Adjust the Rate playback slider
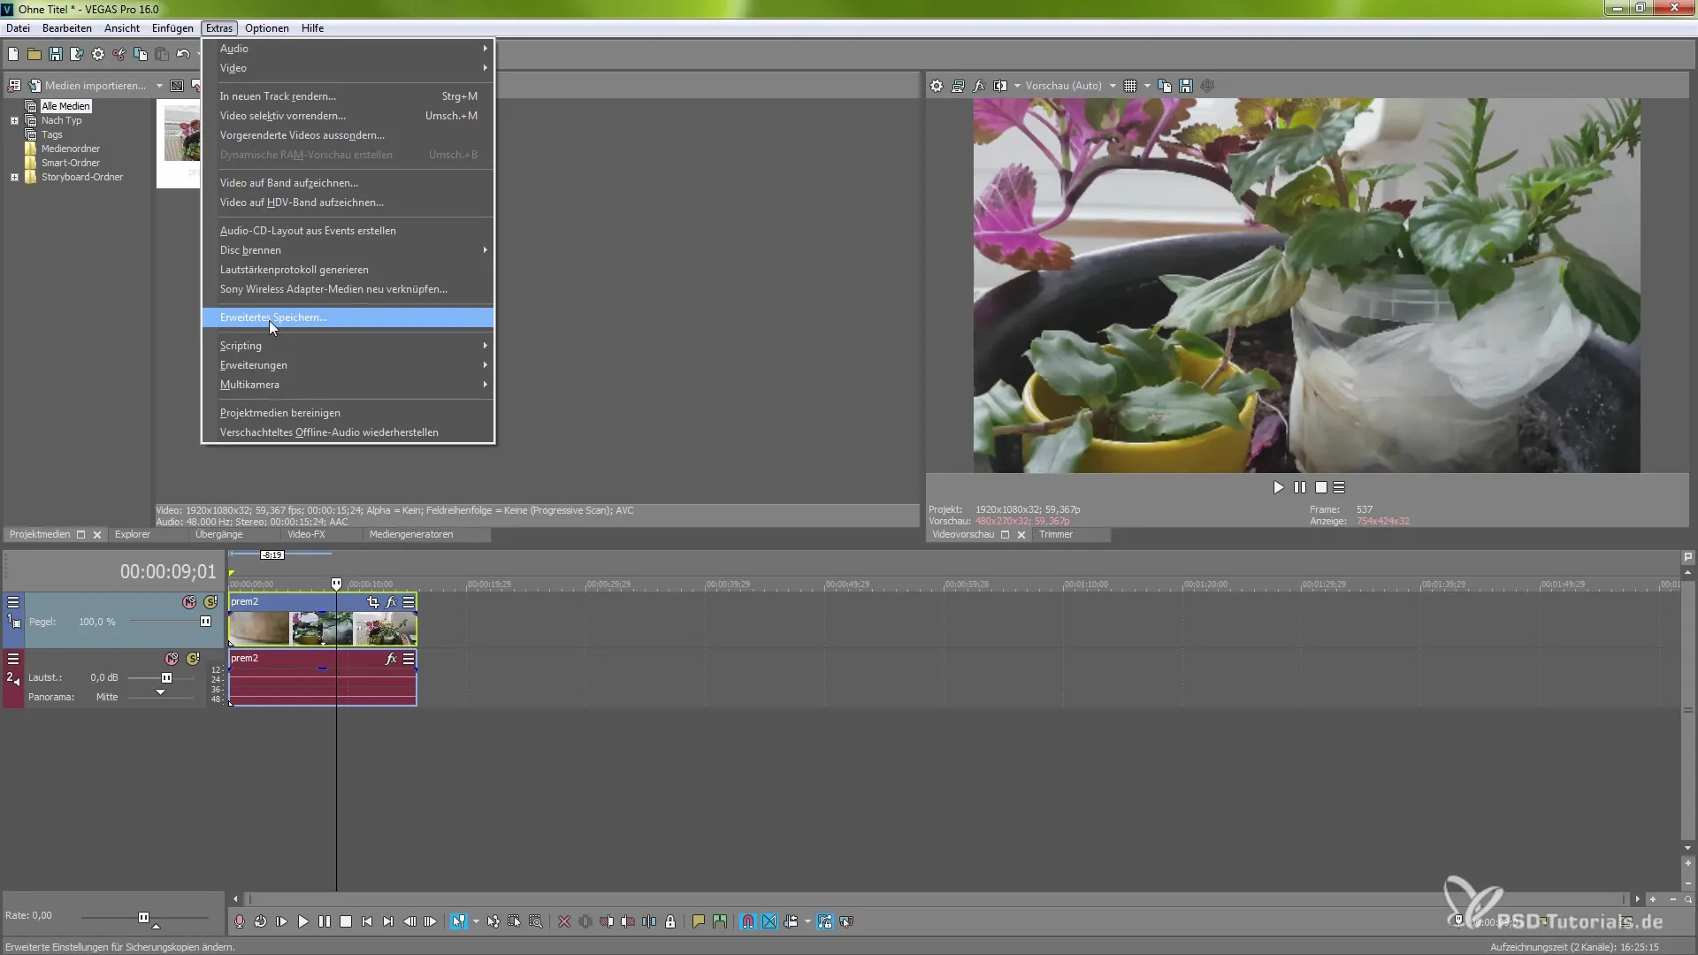Image resolution: width=1698 pixels, height=955 pixels. pos(143,918)
